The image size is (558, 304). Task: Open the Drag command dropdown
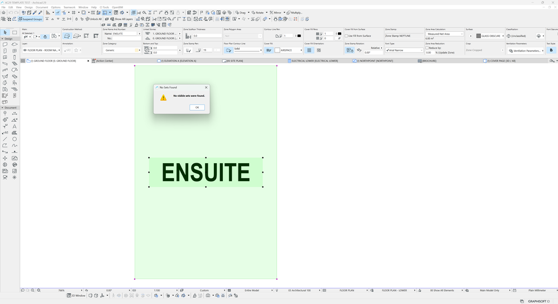coord(249,12)
